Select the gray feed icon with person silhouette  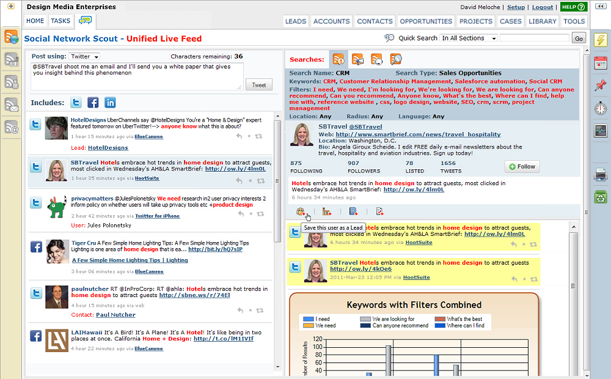pos(11,82)
